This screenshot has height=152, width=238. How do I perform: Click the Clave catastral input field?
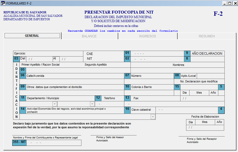186,110
